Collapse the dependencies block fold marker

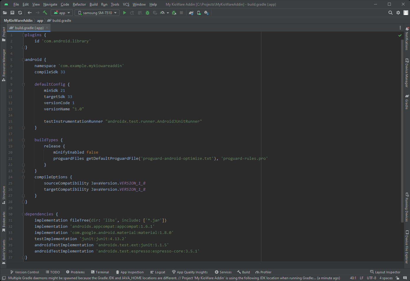[23, 214]
